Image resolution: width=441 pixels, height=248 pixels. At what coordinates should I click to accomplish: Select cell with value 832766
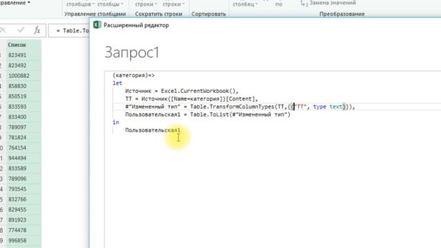(23, 199)
